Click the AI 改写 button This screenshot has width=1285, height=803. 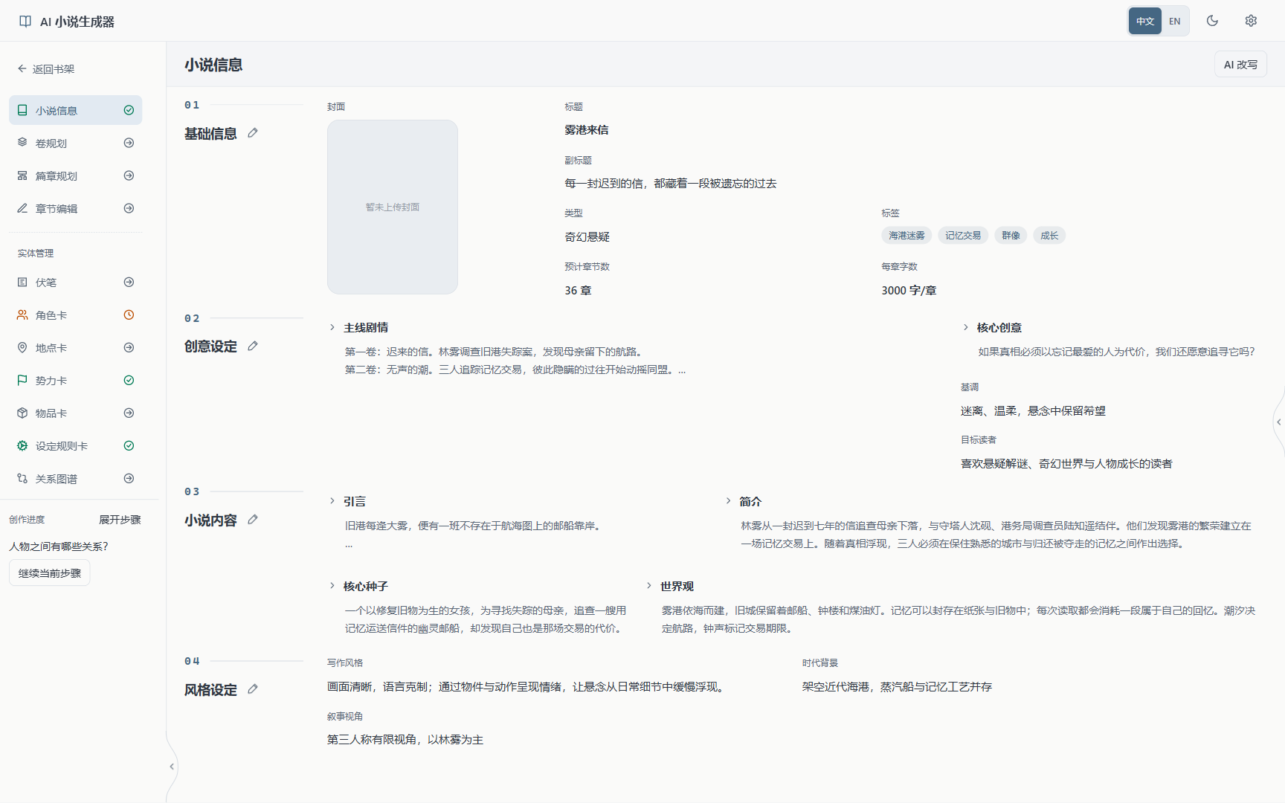tap(1240, 65)
